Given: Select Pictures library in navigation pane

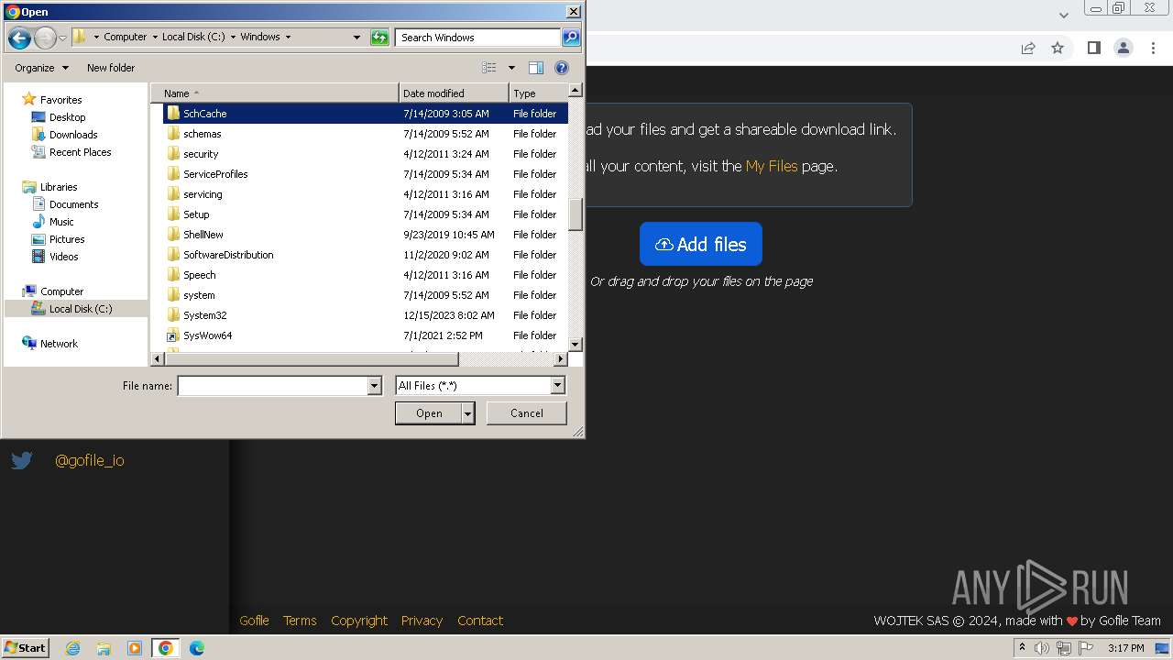Looking at the screenshot, I should click(67, 239).
